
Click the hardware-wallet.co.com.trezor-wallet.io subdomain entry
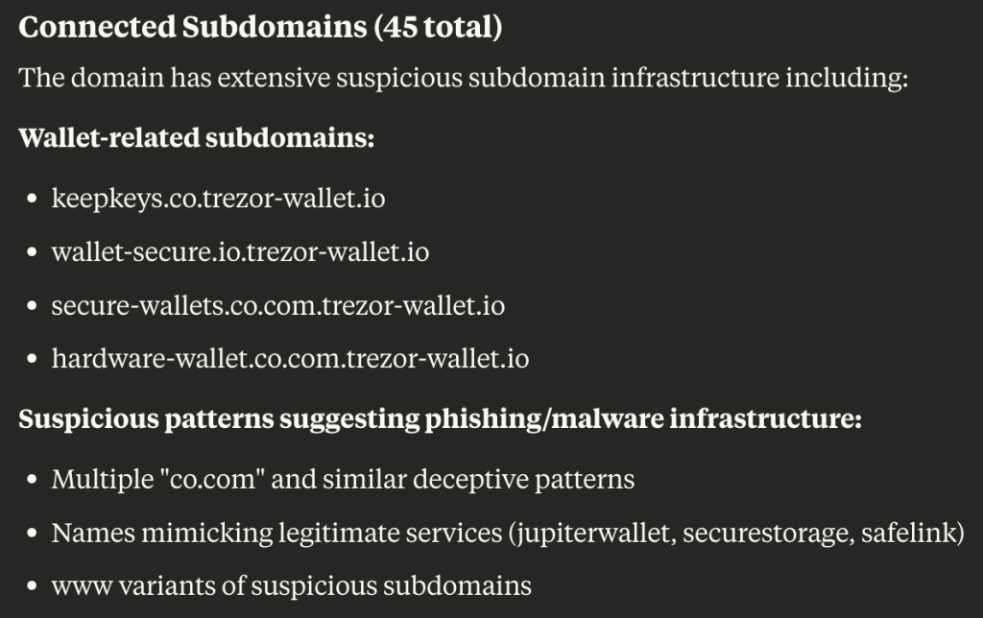[x=290, y=360]
